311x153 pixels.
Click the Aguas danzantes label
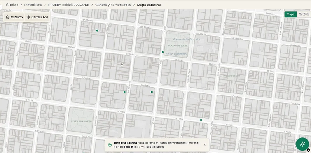click(176, 54)
